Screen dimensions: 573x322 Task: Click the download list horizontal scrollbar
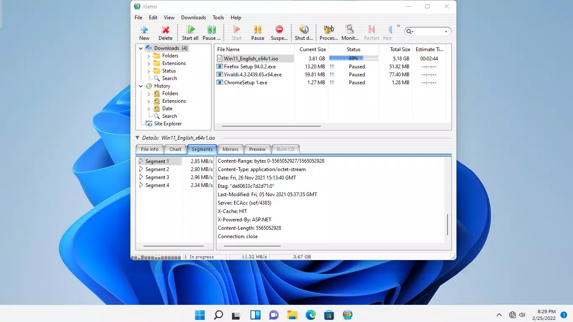pyautogui.click(x=271, y=126)
